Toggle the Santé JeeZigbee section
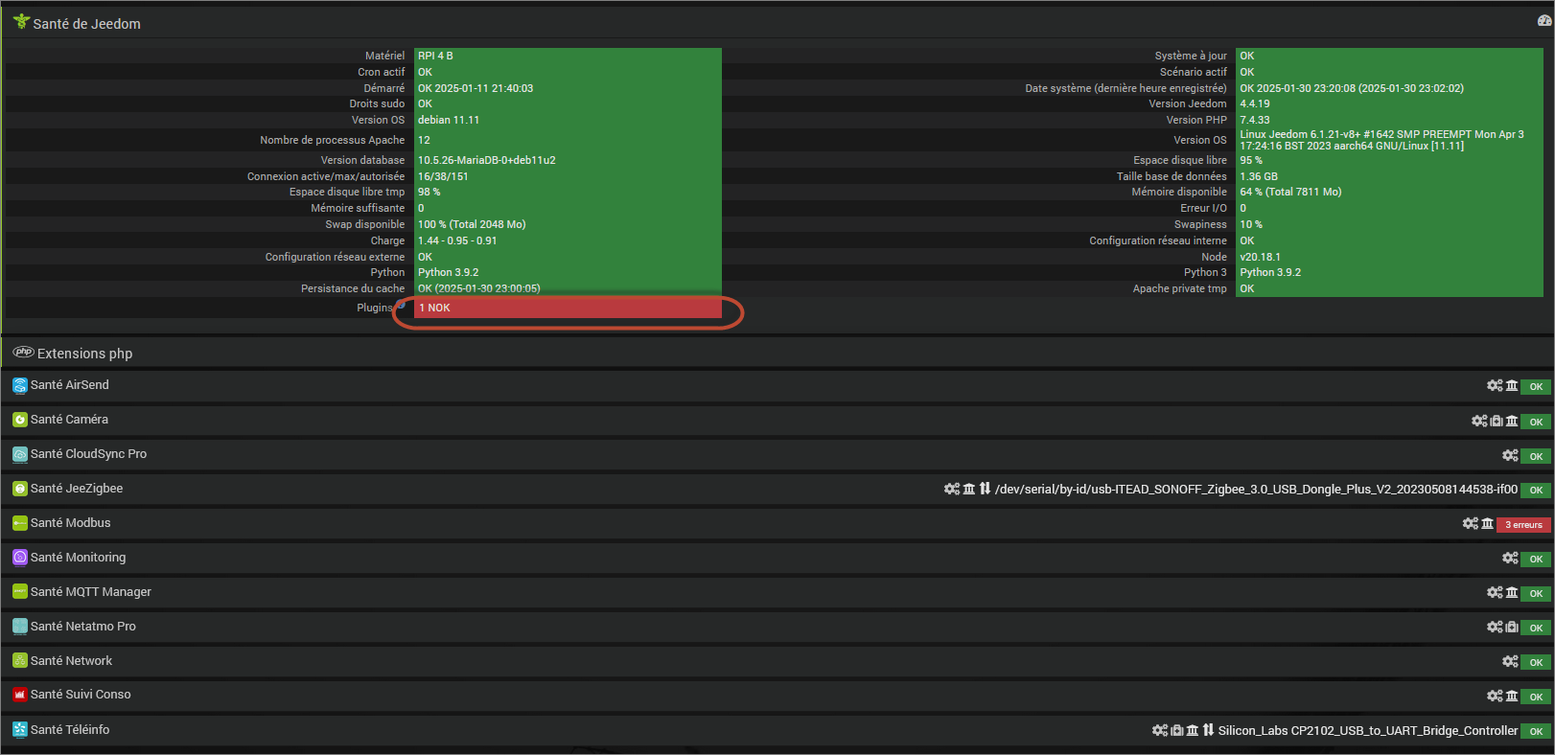 [777, 489]
